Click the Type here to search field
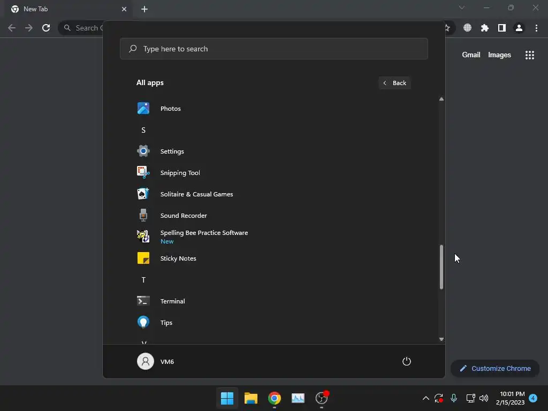The image size is (548, 411). pos(273,49)
